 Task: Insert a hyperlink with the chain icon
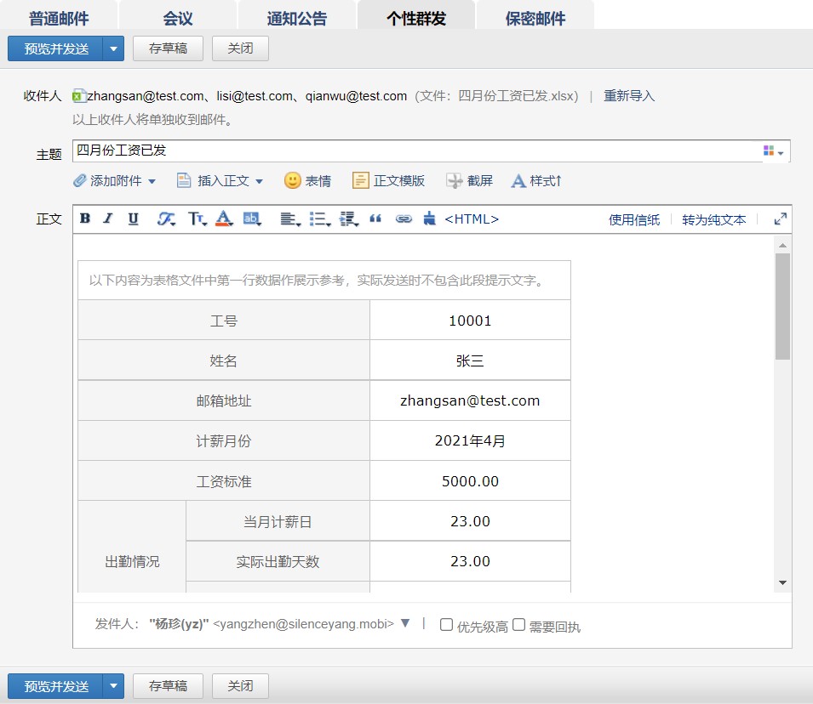[x=404, y=219]
